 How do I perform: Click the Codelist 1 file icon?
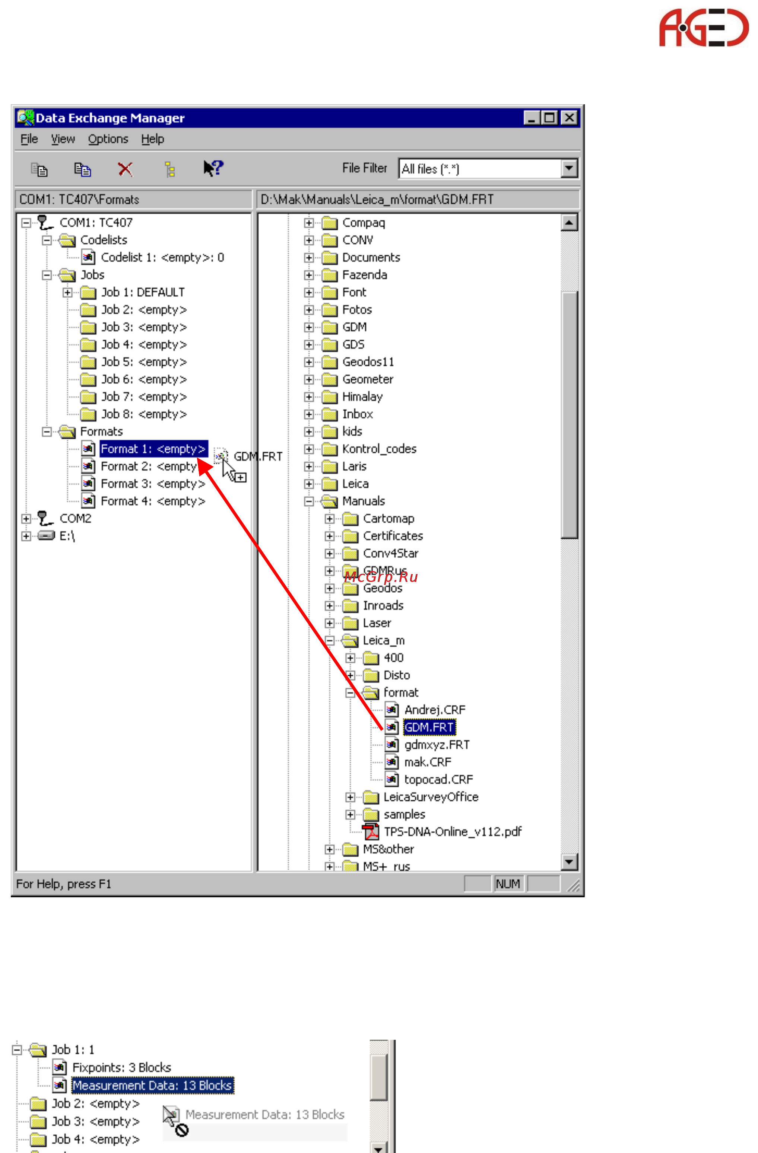coord(88,257)
